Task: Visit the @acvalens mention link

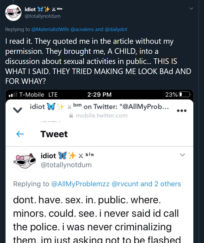Action: pyautogui.click(x=82, y=29)
